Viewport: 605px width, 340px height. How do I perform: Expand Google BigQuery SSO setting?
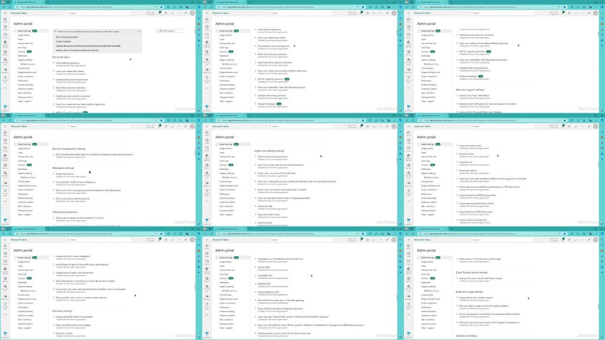point(256,292)
